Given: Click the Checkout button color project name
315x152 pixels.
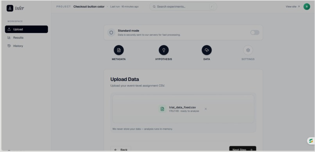Looking at the screenshot, I should click(89, 7).
